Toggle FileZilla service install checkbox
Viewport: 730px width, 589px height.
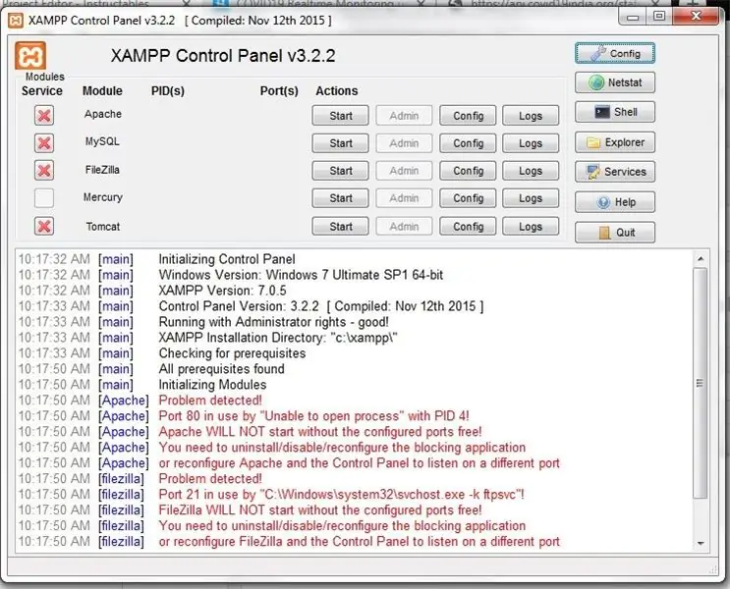[44, 170]
